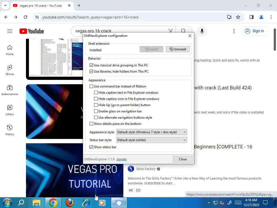The height and width of the screenshot is (208, 277).
Task: Reload the page in Chrome
Action: (x=25, y=17)
